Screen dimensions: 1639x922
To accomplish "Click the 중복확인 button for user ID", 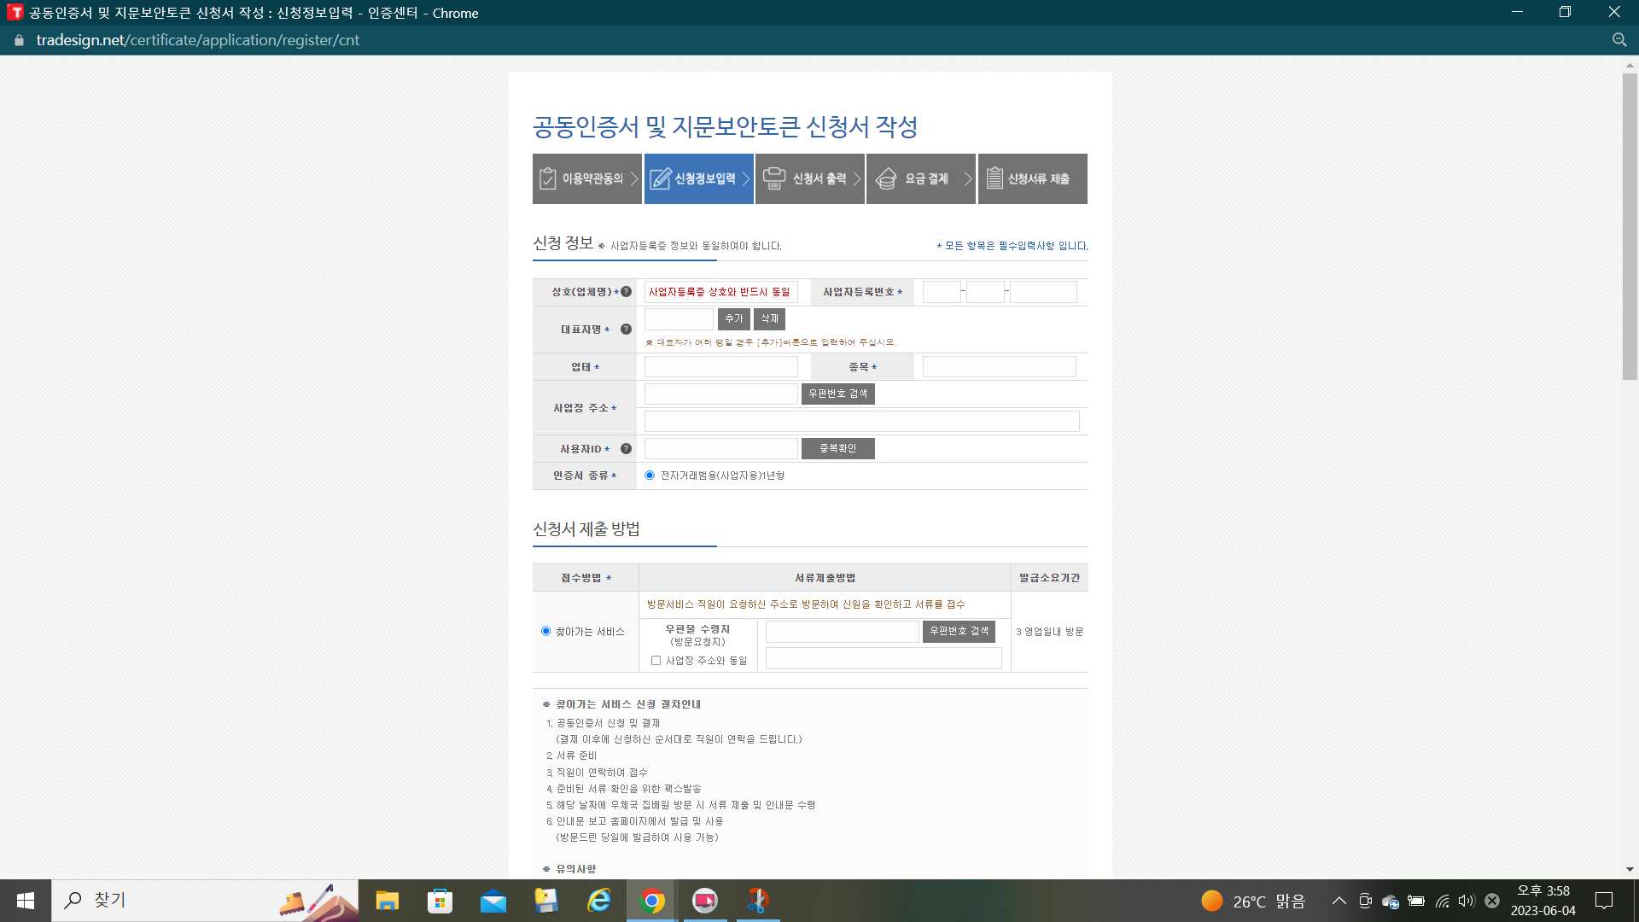I will coord(837,448).
